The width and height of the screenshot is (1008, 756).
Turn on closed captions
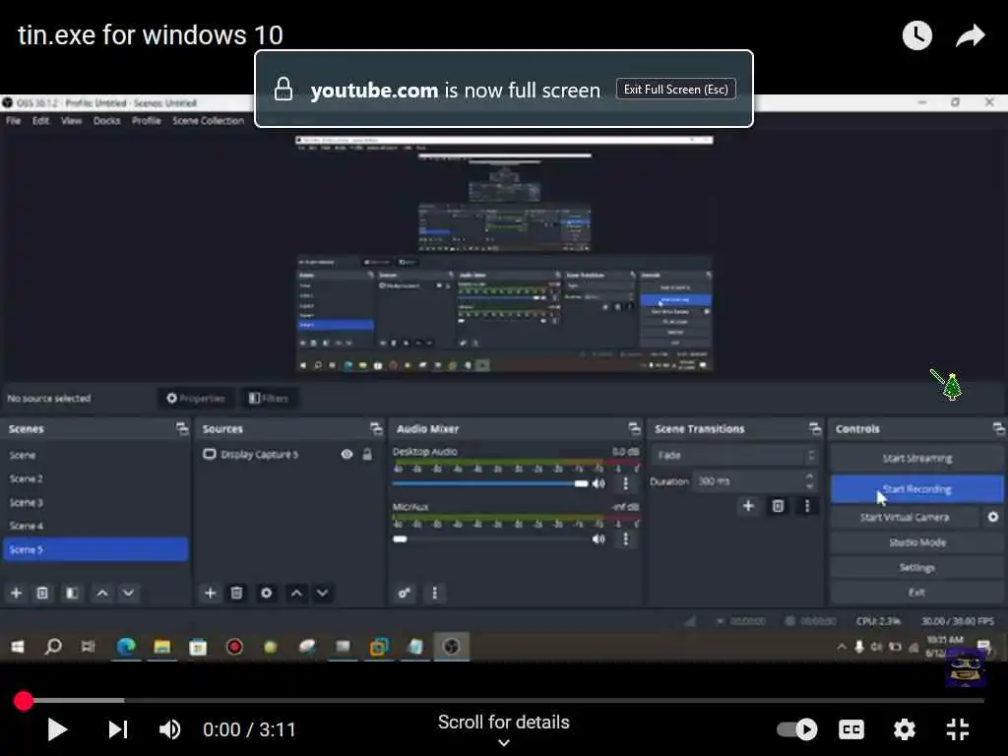click(x=851, y=729)
